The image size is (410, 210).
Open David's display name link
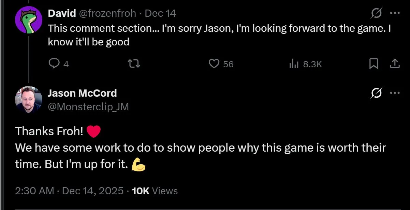point(62,14)
